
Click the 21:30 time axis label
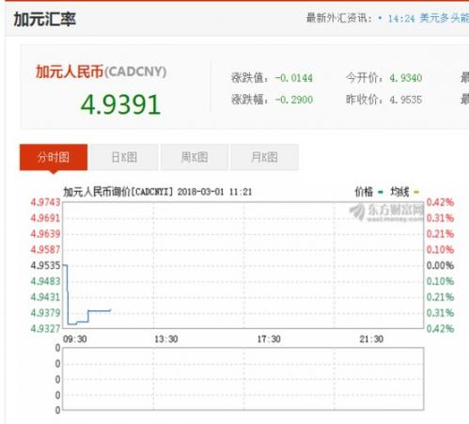[371, 339]
